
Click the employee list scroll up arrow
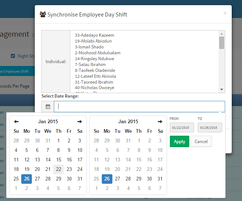click(x=221, y=33)
